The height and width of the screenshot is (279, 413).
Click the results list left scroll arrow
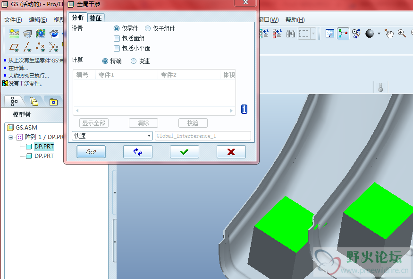pos(77,111)
